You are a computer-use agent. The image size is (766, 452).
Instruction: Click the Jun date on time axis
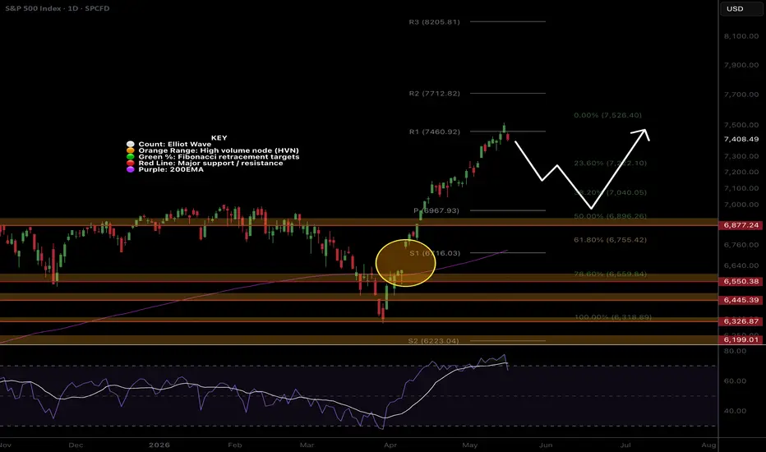click(546, 445)
